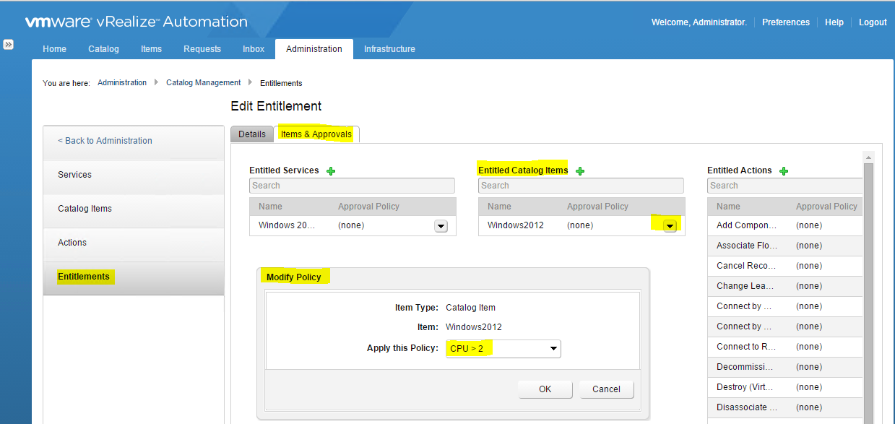Screen dimensions: 895x424
Task: Open Preferences link
Action: 786,22
